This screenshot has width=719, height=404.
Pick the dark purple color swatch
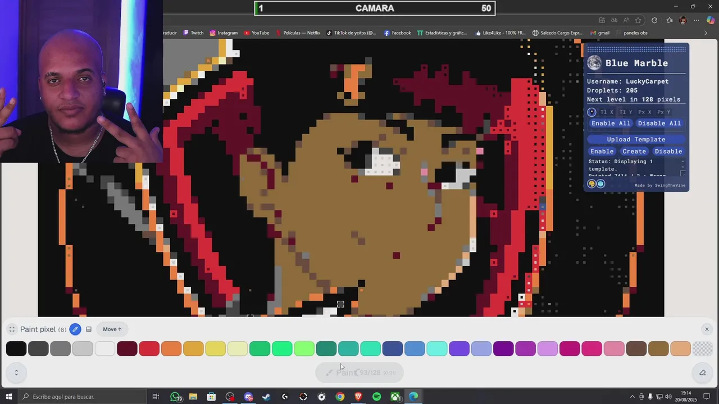pos(503,348)
